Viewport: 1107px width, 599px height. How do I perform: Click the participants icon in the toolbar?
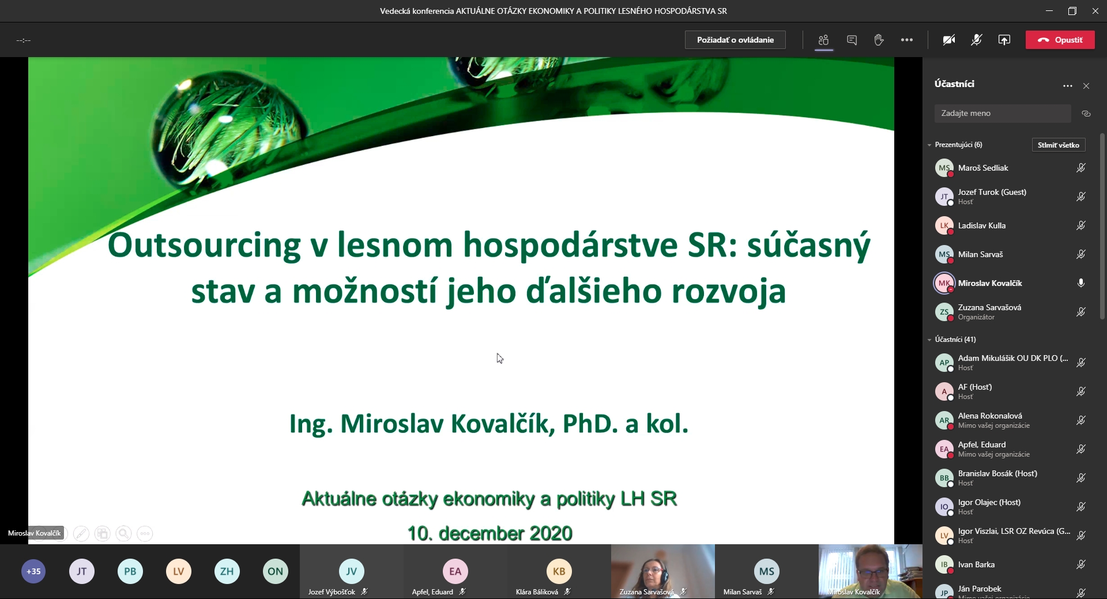pyautogui.click(x=823, y=40)
